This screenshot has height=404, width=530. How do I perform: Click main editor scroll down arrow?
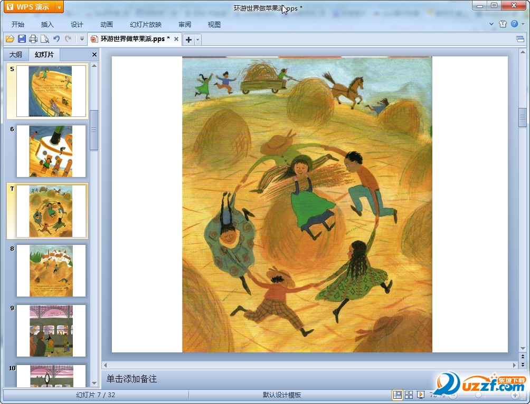click(523, 349)
